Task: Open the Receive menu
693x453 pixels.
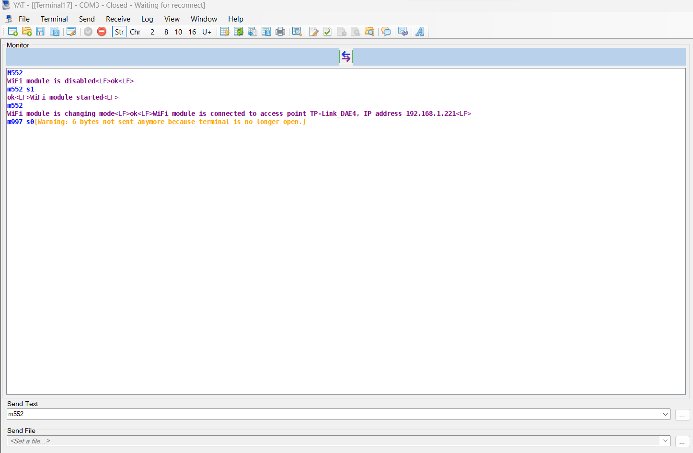Action: [x=118, y=19]
